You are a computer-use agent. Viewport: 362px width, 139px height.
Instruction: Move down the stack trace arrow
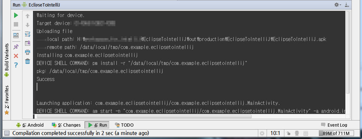tap(28, 25)
